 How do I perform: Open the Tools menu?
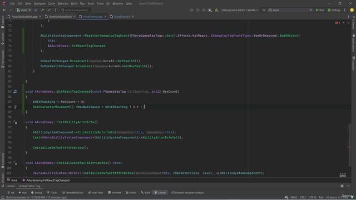point(100,3)
